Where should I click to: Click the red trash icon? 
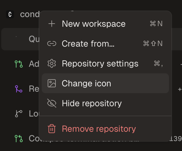coord(52,129)
